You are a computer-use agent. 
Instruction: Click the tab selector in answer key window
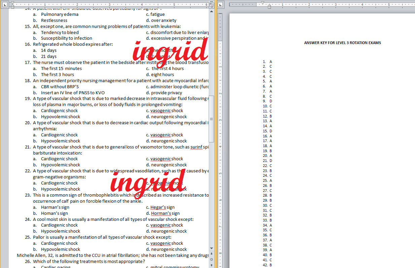221,5
